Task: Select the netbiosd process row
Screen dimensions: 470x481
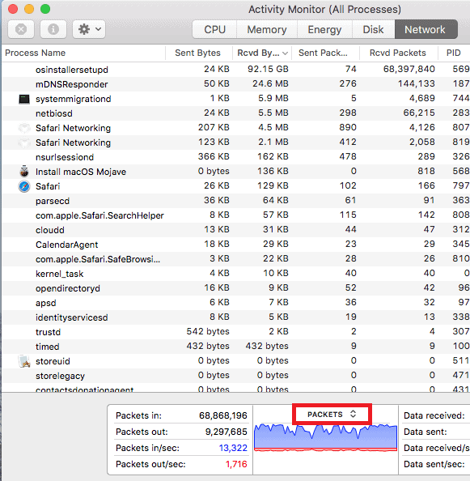Action: point(236,113)
